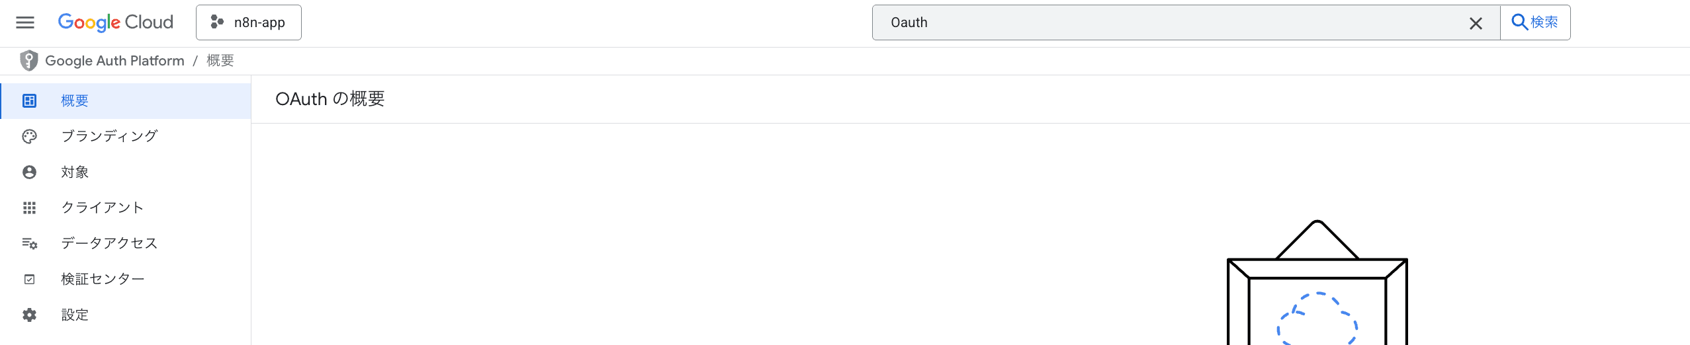
Task: Open the ブランディング sidebar item
Action: (109, 136)
